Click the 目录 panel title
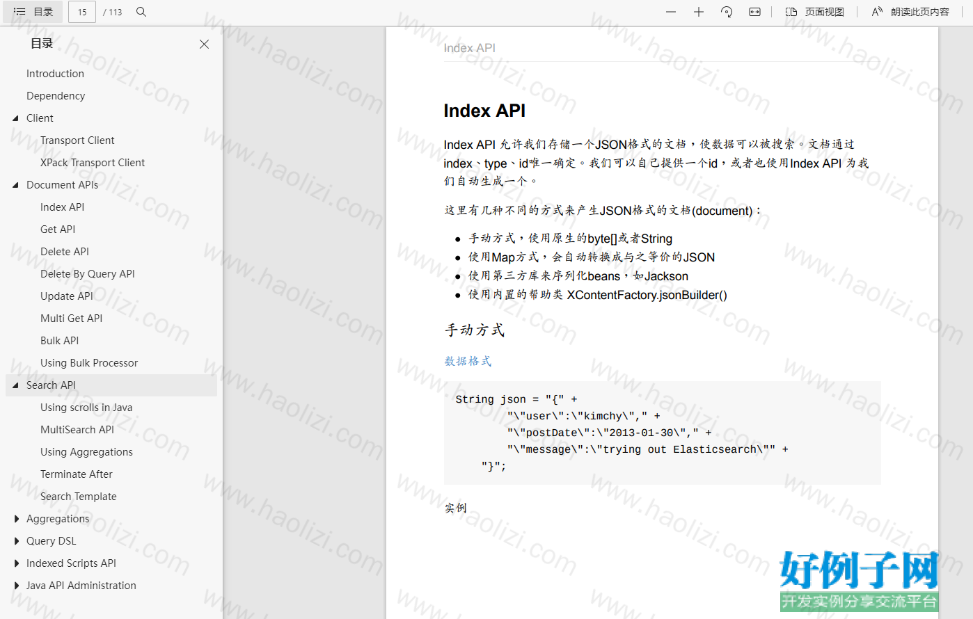Viewport: 973px width, 619px height. [x=42, y=44]
